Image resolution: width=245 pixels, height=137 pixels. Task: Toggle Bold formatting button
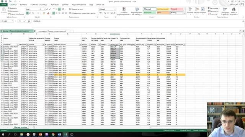tap(27, 13)
